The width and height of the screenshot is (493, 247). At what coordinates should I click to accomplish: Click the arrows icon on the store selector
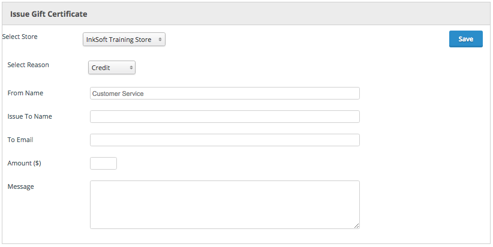click(x=160, y=40)
